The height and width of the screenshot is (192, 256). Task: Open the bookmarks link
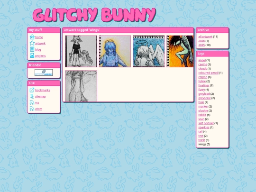pos(43,90)
